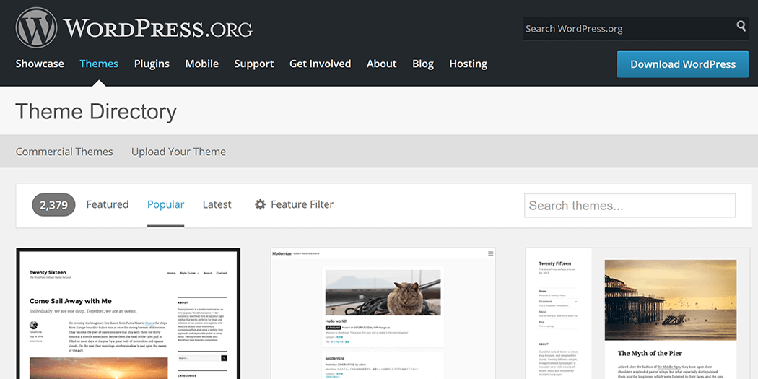
Task: Open Commercial Themes link
Action: tap(64, 152)
